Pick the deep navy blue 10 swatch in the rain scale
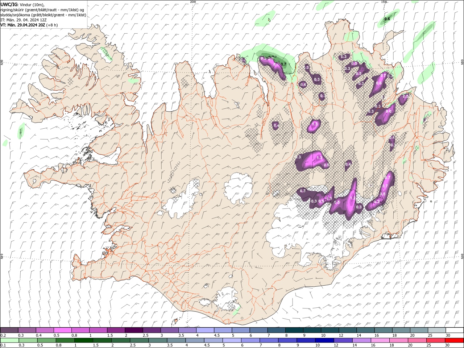The image size is (464, 348). click(324, 340)
